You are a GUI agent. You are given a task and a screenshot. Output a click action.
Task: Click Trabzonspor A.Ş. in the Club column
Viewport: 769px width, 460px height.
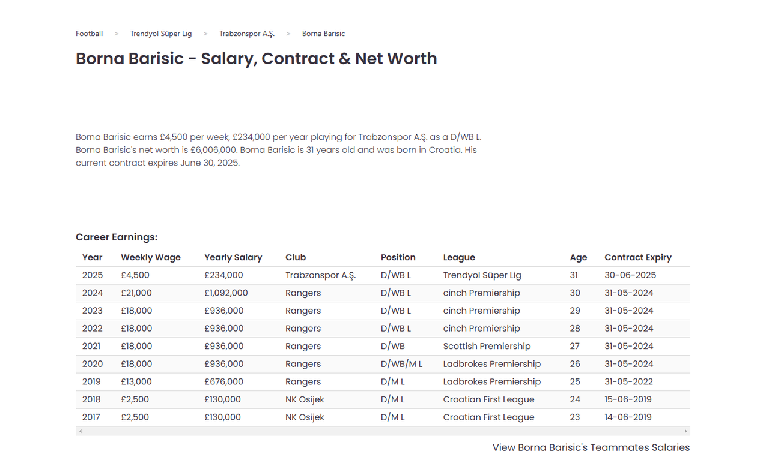pos(321,275)
